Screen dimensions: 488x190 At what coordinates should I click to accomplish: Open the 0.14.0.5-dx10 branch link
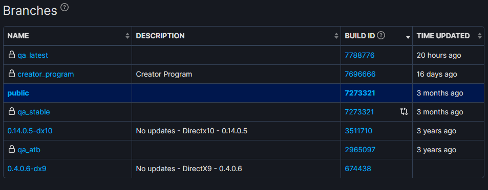coord(30,131)
